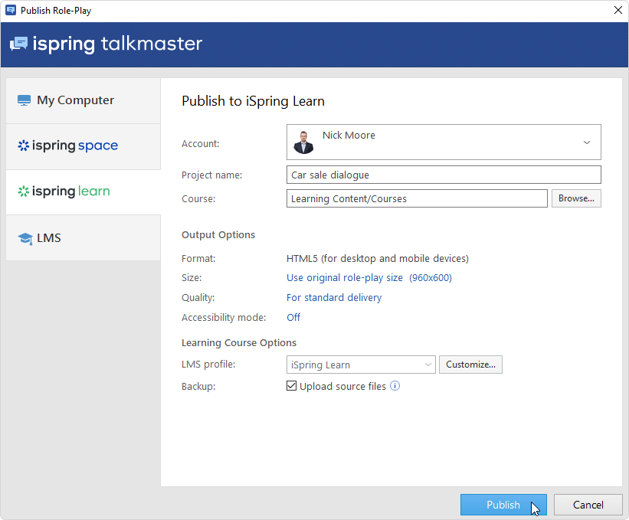
Task: Click the Cancel button
Action: [588, 505]
